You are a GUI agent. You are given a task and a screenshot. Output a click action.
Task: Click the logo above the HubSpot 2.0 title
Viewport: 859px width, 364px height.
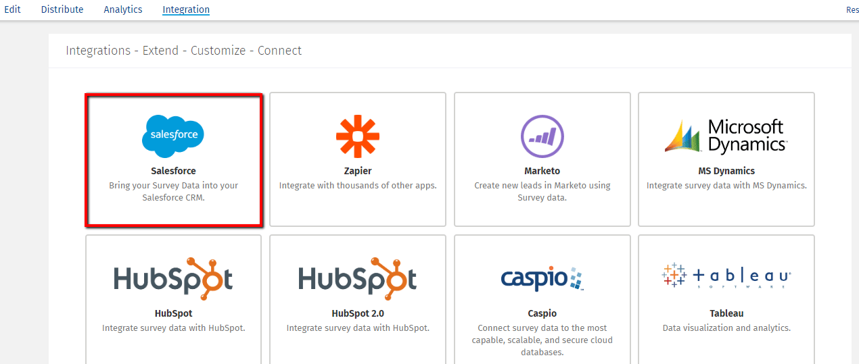[x=358, y=278]
